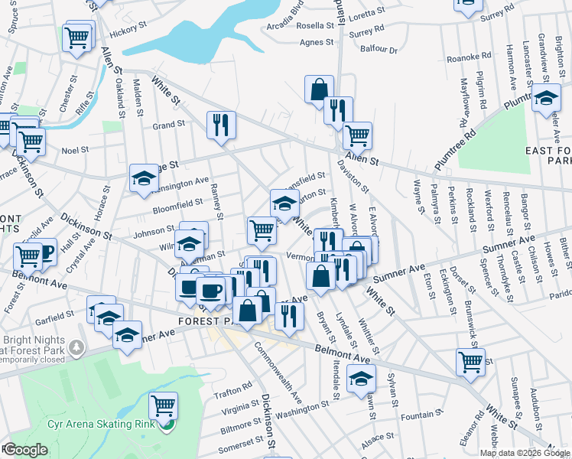Select the Noel St street label

pos(75,150)
